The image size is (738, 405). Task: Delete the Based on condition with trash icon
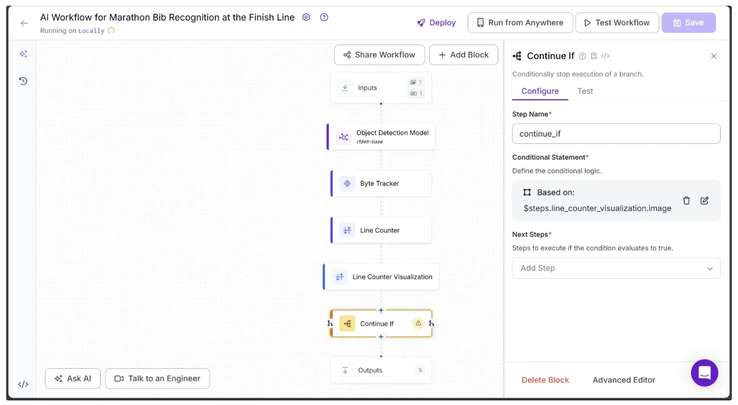[x=686, y=200]
